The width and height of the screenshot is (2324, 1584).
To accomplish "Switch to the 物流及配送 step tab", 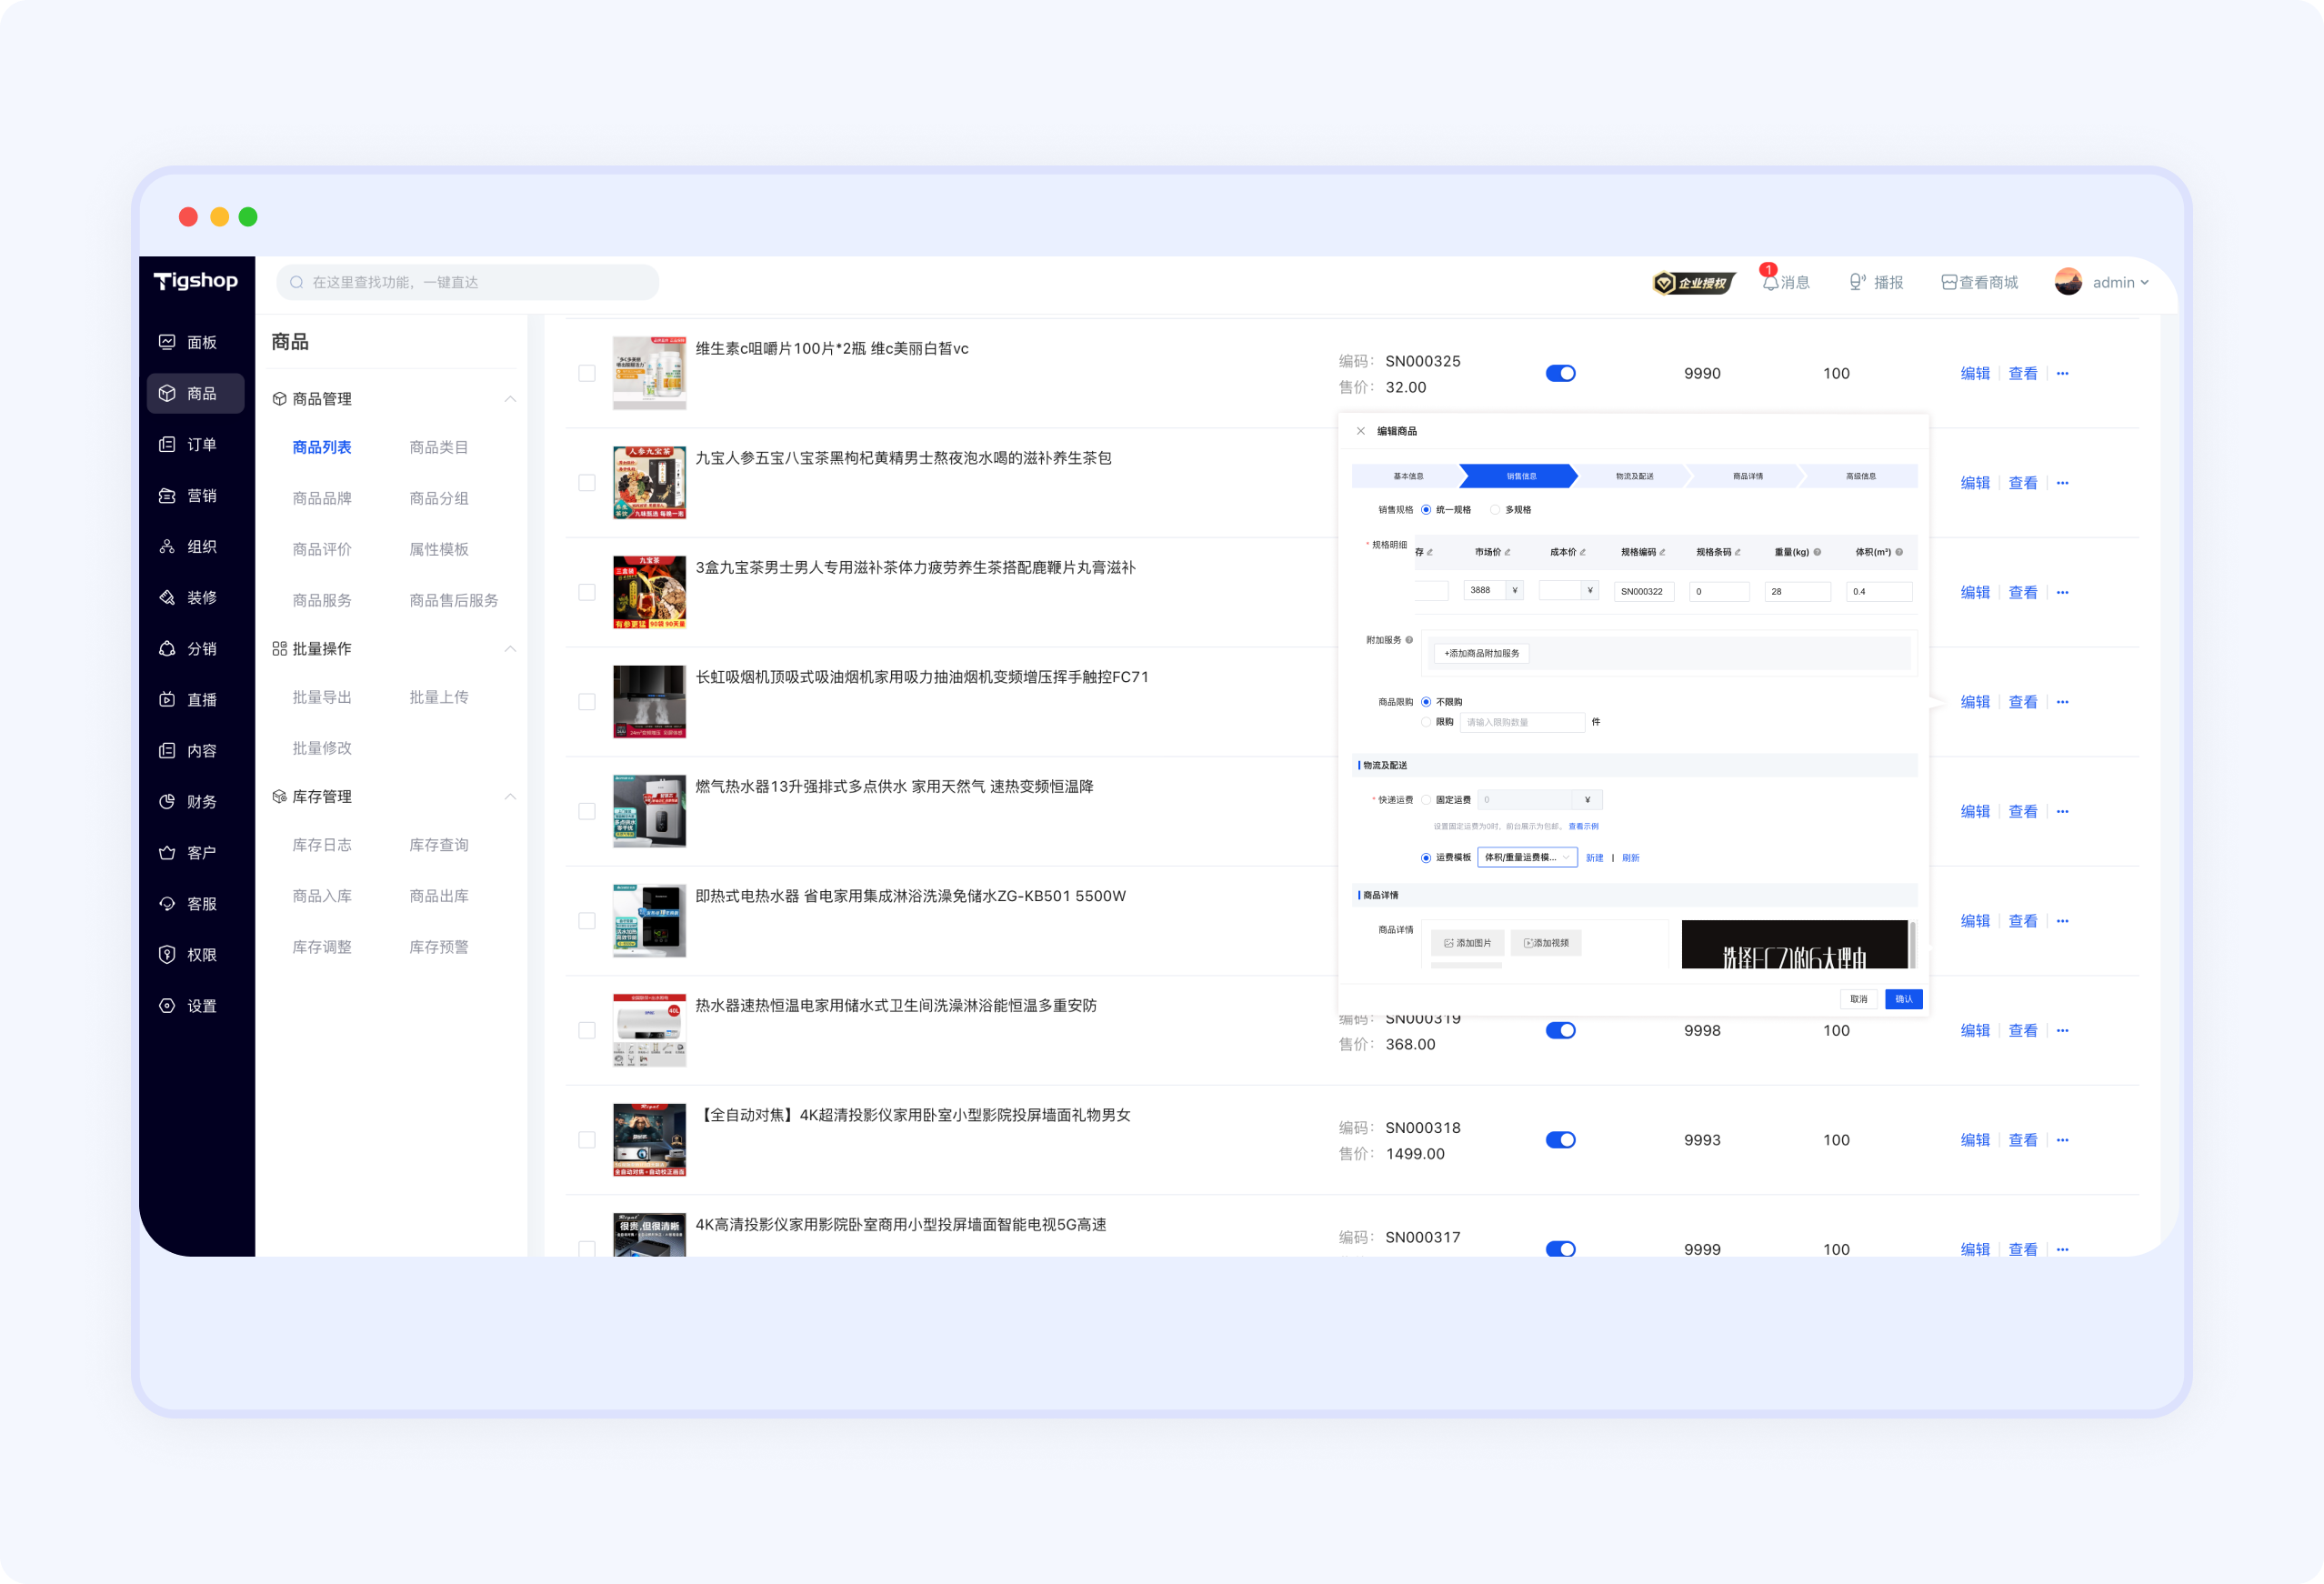I will pyautogui.click(x=1634, y=476).
